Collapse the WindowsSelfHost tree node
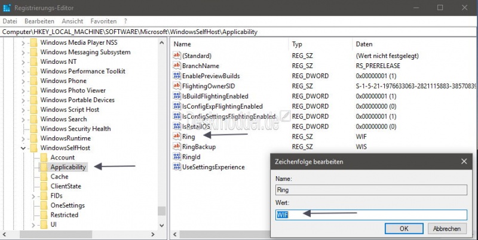Image resolution: width=478 pixels, height=240 pixels. pos(23,148)
